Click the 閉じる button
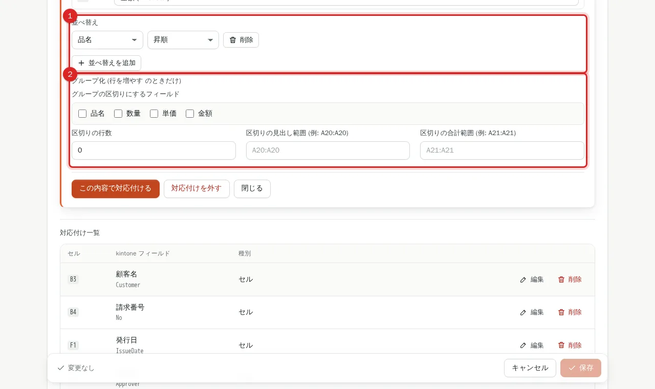655x389 pixels. click(x=252, y=188)
